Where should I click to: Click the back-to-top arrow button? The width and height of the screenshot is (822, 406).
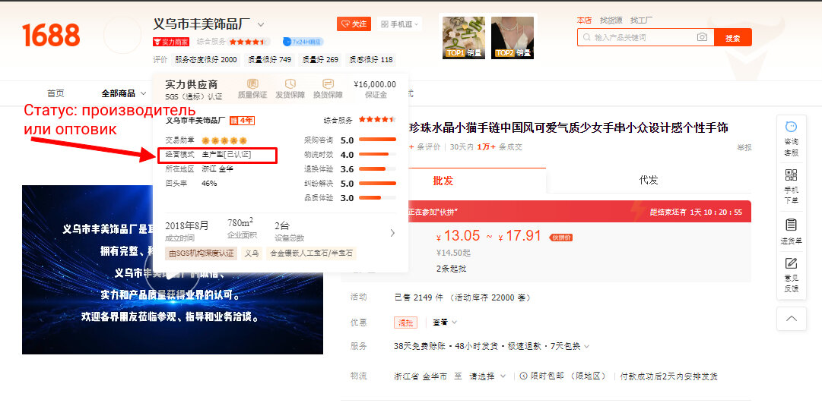[x=791, y=319]
